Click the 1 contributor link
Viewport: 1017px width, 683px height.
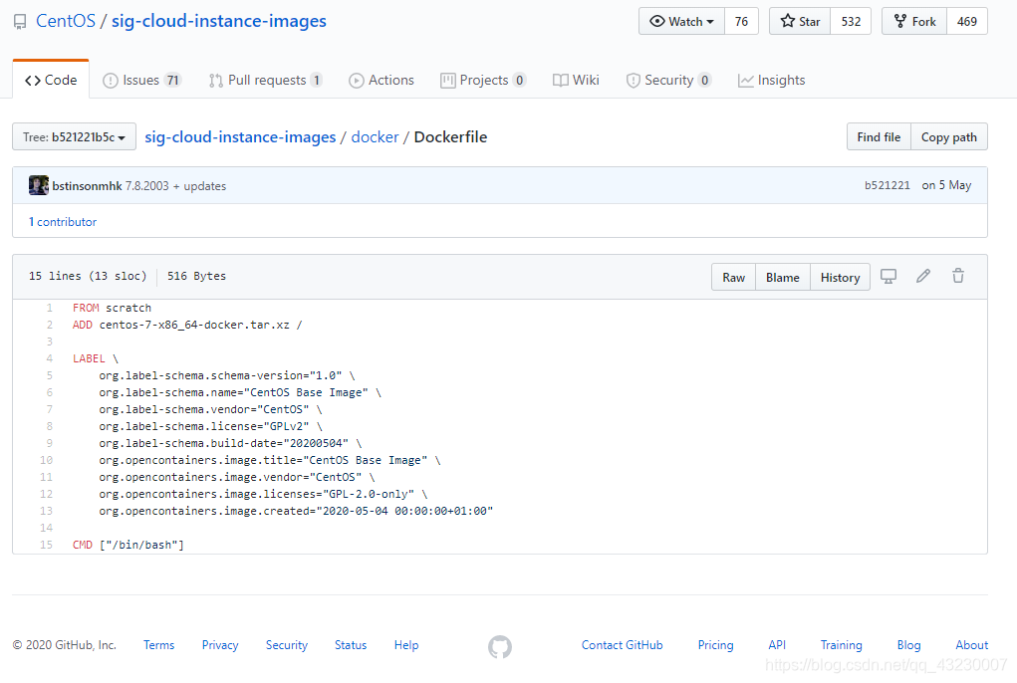click(x=63, y=222)
